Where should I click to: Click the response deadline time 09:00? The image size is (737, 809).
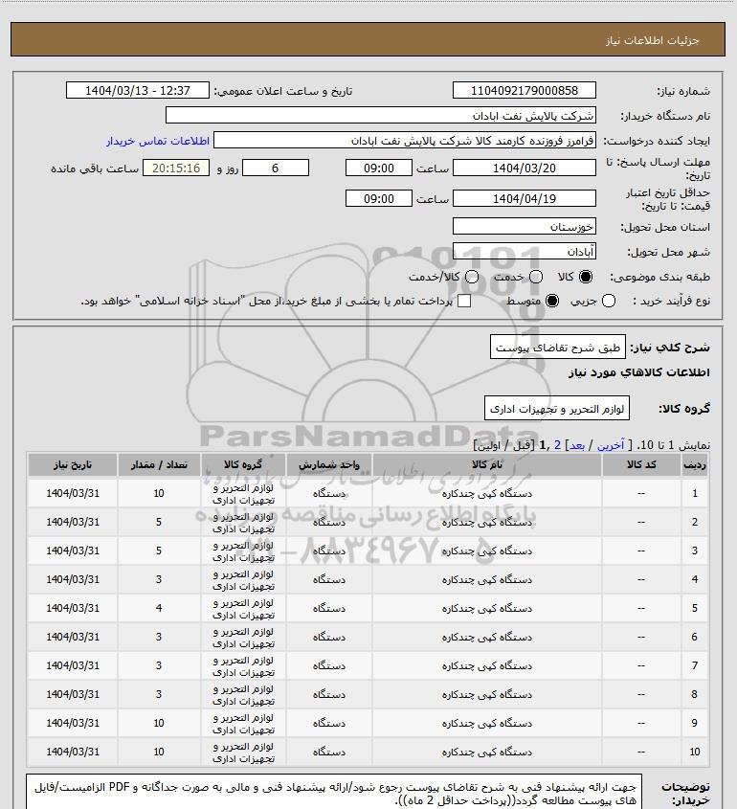click(379, 168)
